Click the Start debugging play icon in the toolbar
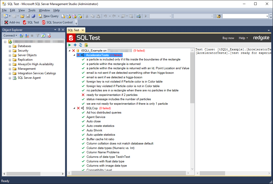The width and height of the screenshot is (273, 184). [146, 16]
